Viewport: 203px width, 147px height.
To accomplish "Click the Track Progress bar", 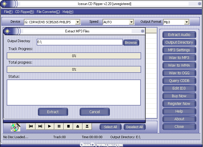I will 74,56.
